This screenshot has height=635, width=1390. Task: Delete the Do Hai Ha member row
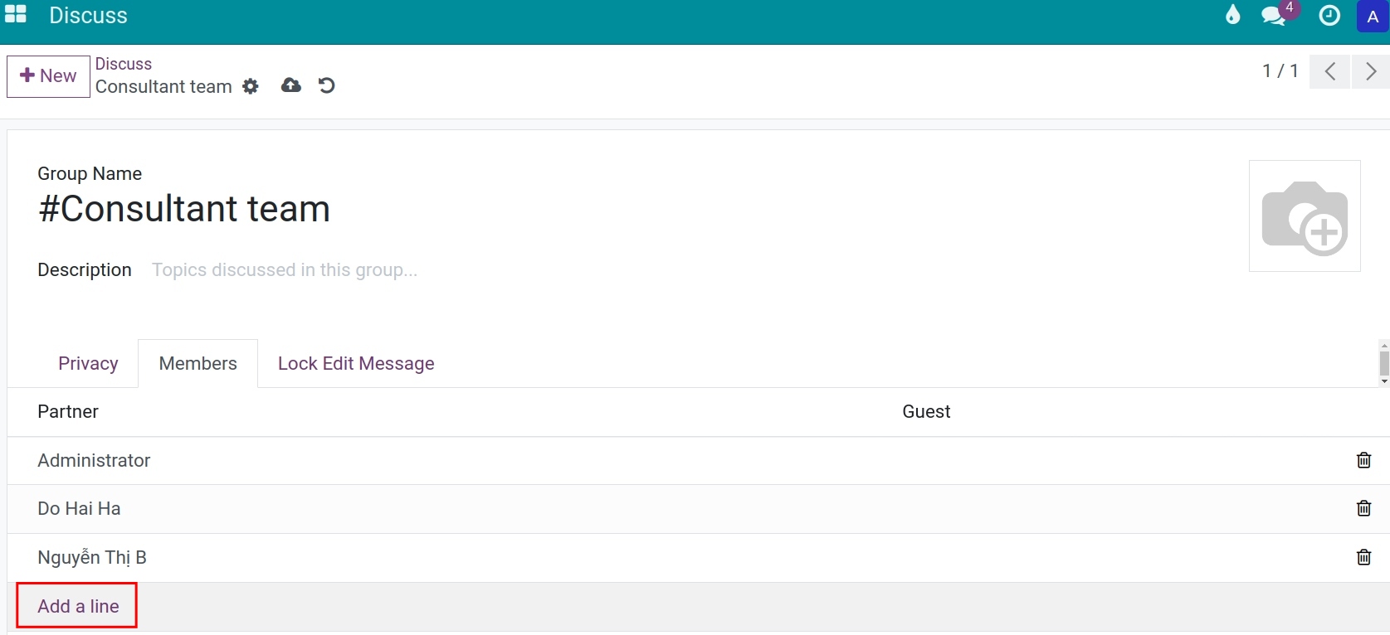click(x=1363, y=508)
